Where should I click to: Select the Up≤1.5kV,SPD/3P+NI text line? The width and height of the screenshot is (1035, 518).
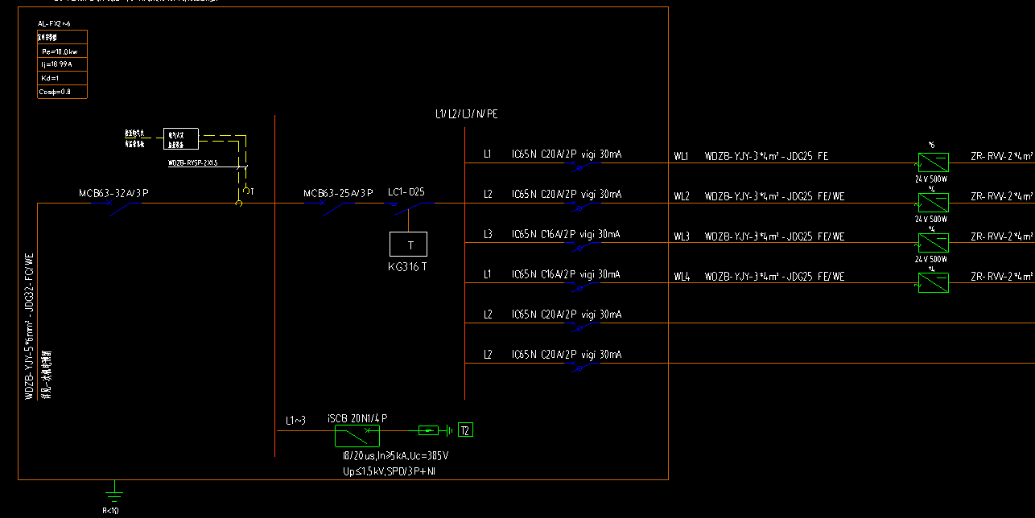point(390,471)
